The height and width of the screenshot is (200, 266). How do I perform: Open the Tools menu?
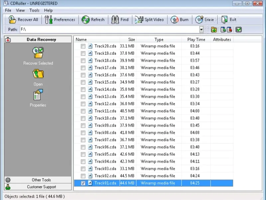click(x=34, y=10)
